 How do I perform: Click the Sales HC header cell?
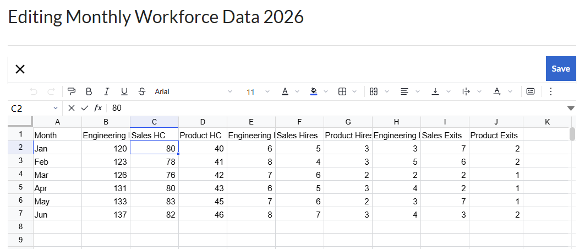tap(155, 135)
